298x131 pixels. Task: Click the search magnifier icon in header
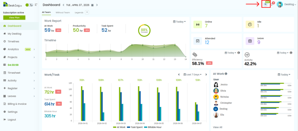(x=265, y=4)
